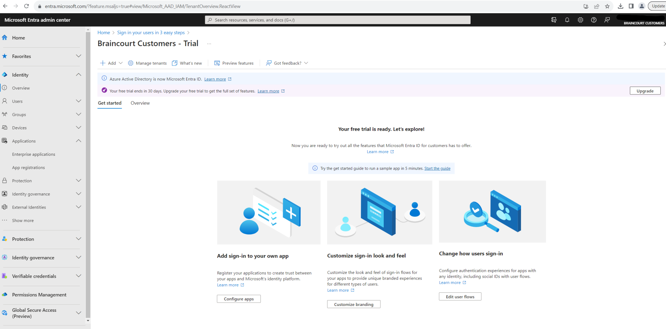Open Devices from the sidebar icon
The image size is (666, 329).
pyautogui.click(x=5, y=128)
